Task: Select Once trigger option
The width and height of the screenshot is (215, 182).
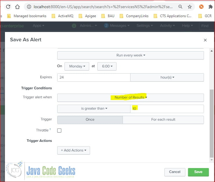Action: coord(90,119)
